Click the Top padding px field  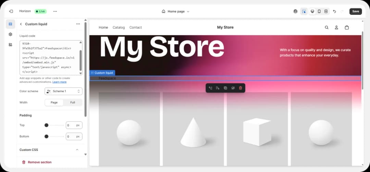[74, 125]
